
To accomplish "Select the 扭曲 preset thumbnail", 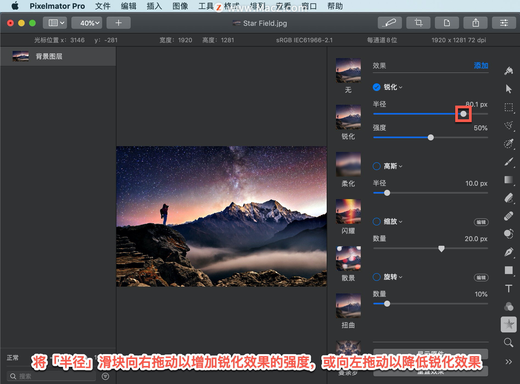I will pos(348,306).
